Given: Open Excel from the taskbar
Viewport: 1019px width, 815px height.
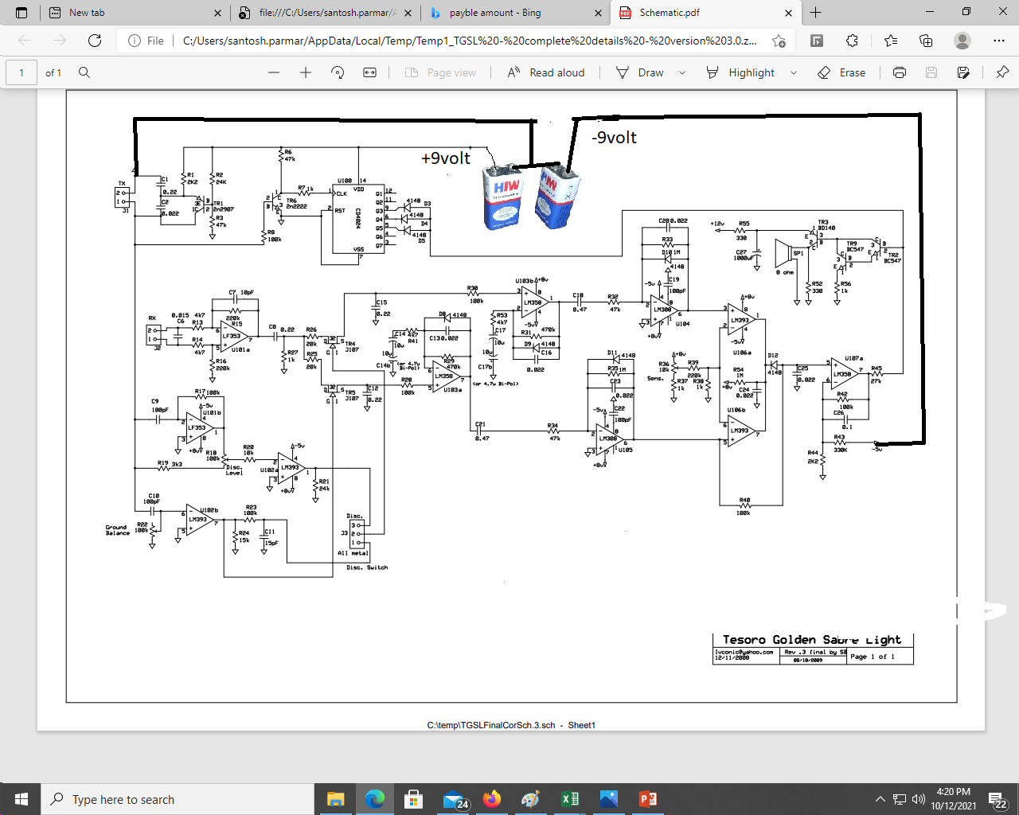Looking at the screenshot, I should tap(570, 799).
